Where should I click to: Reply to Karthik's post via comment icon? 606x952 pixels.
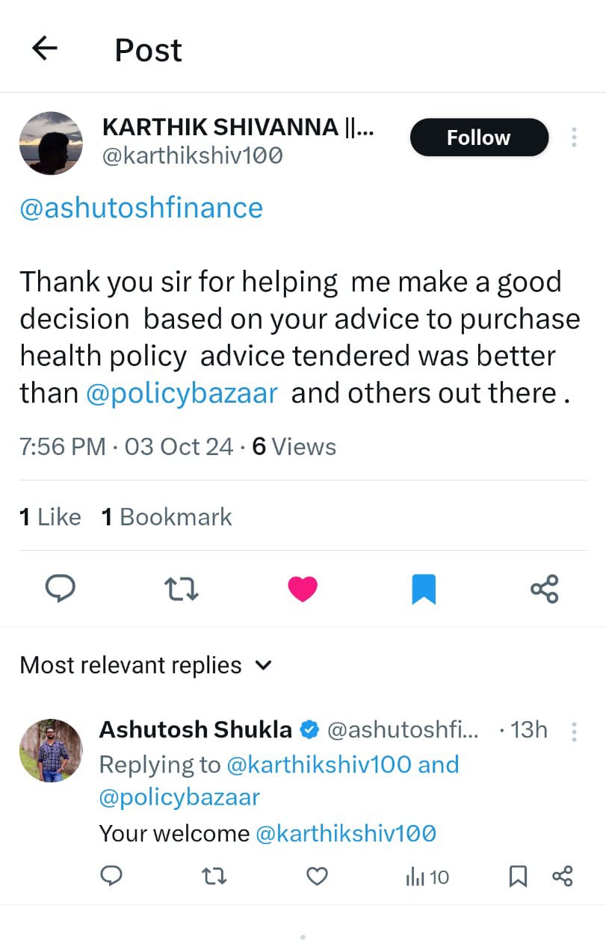coord(61,589)
